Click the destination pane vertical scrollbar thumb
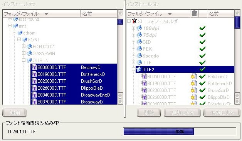The width and height of the screenshot is (242, 141). [237, 23]
